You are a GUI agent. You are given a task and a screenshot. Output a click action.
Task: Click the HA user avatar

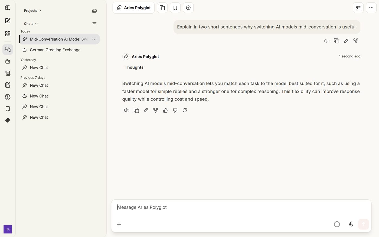8,229
